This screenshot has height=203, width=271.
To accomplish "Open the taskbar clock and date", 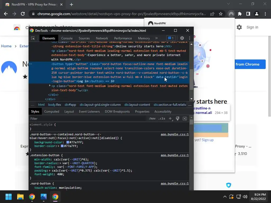I will pos(258,197).
